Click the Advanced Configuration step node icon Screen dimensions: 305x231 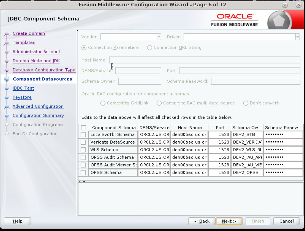tap(7, 107)
